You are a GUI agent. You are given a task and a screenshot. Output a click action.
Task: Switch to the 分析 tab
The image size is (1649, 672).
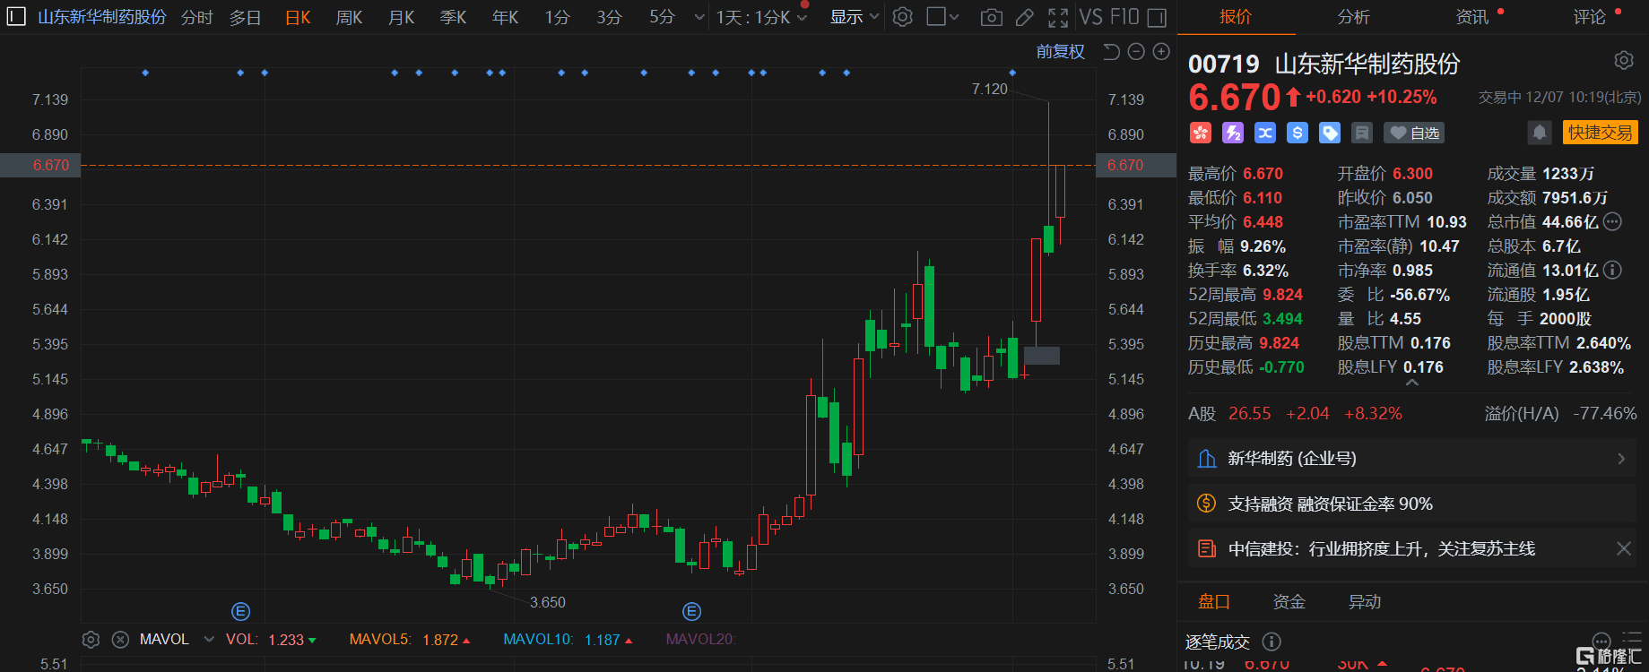(x=1353, y=17)
